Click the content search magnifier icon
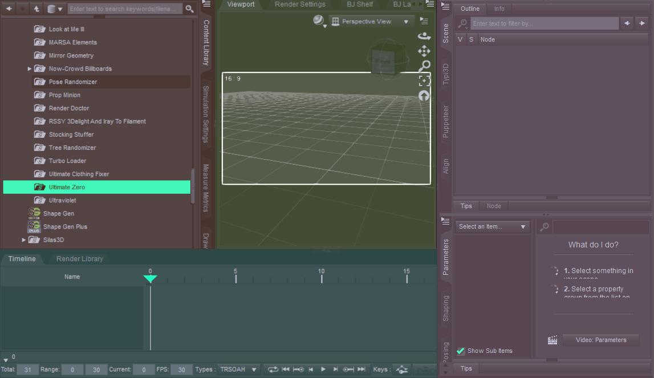 tap(189, 9)
